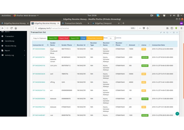Image resolution: width=184 pixels, height=130 pixels.
Task: Expand the Activity Log sidebar menu
Action: tap(14, 55)
